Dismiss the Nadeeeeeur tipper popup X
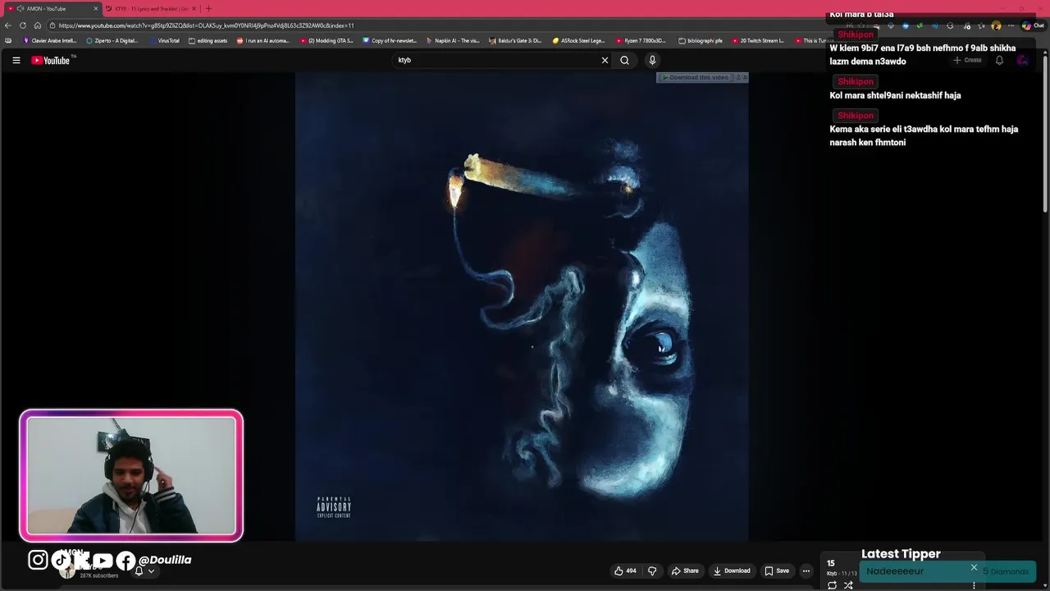1050x591 pixels. [x=974, y=567]
